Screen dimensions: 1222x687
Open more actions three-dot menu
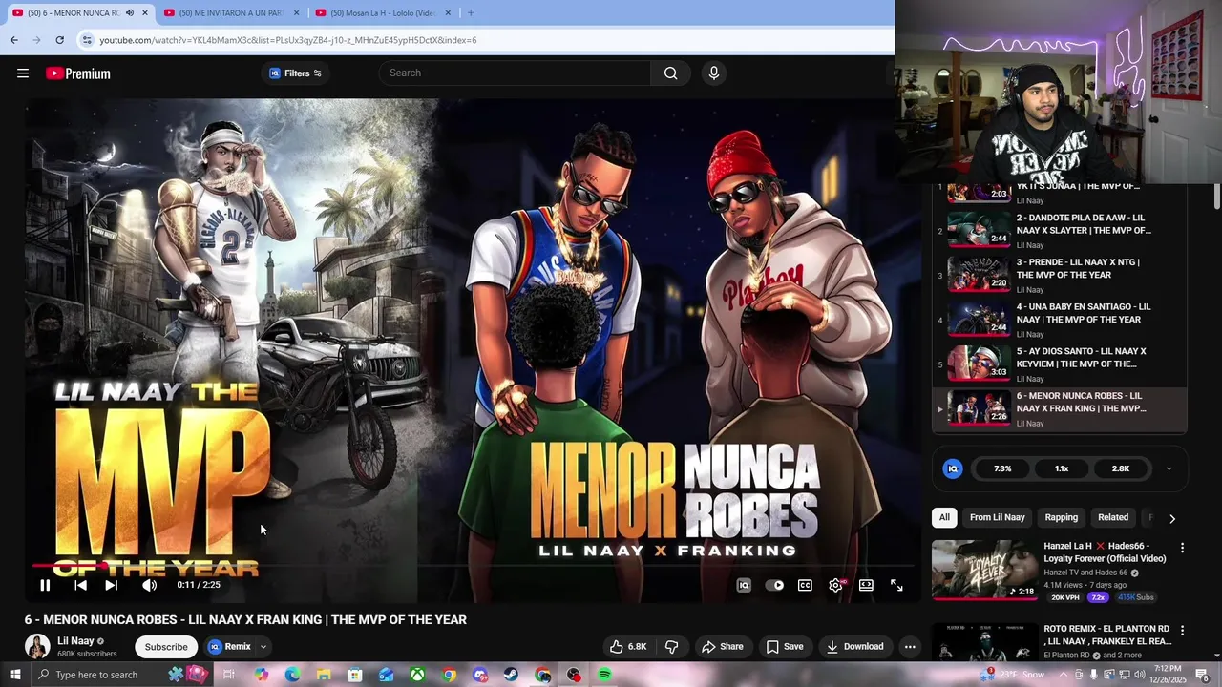click(910, 646)
